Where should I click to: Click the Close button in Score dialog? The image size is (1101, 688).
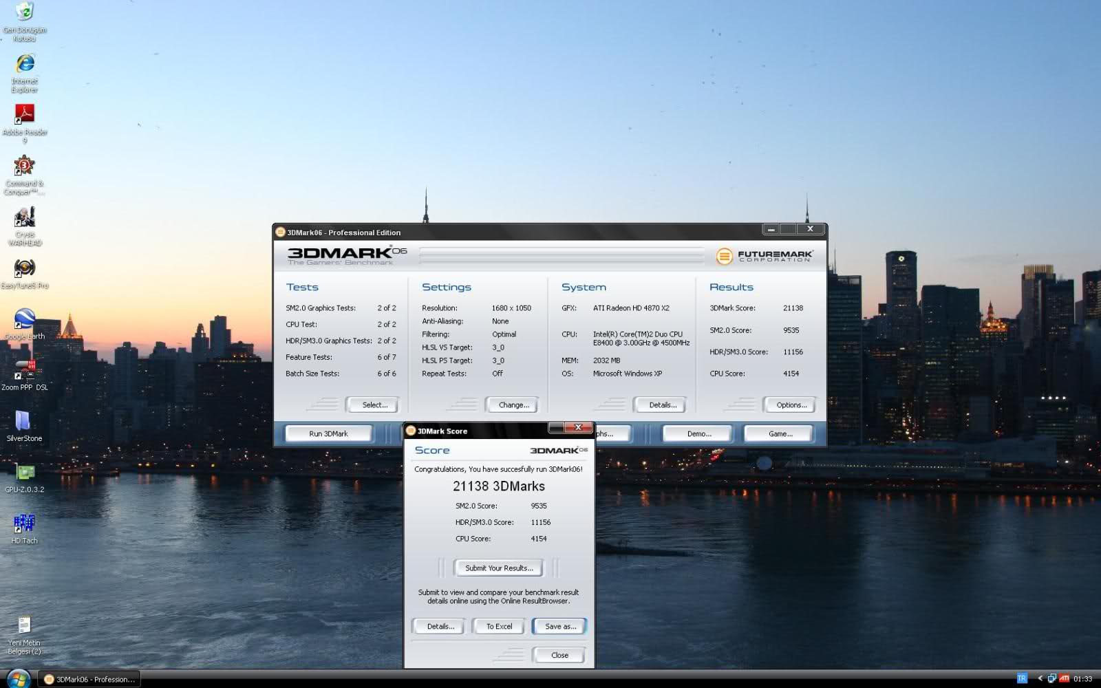[559, 655]
